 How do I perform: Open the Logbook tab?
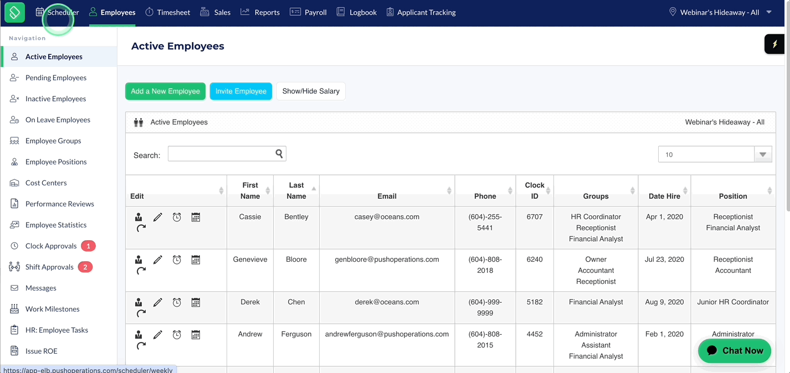pos(356,12)
